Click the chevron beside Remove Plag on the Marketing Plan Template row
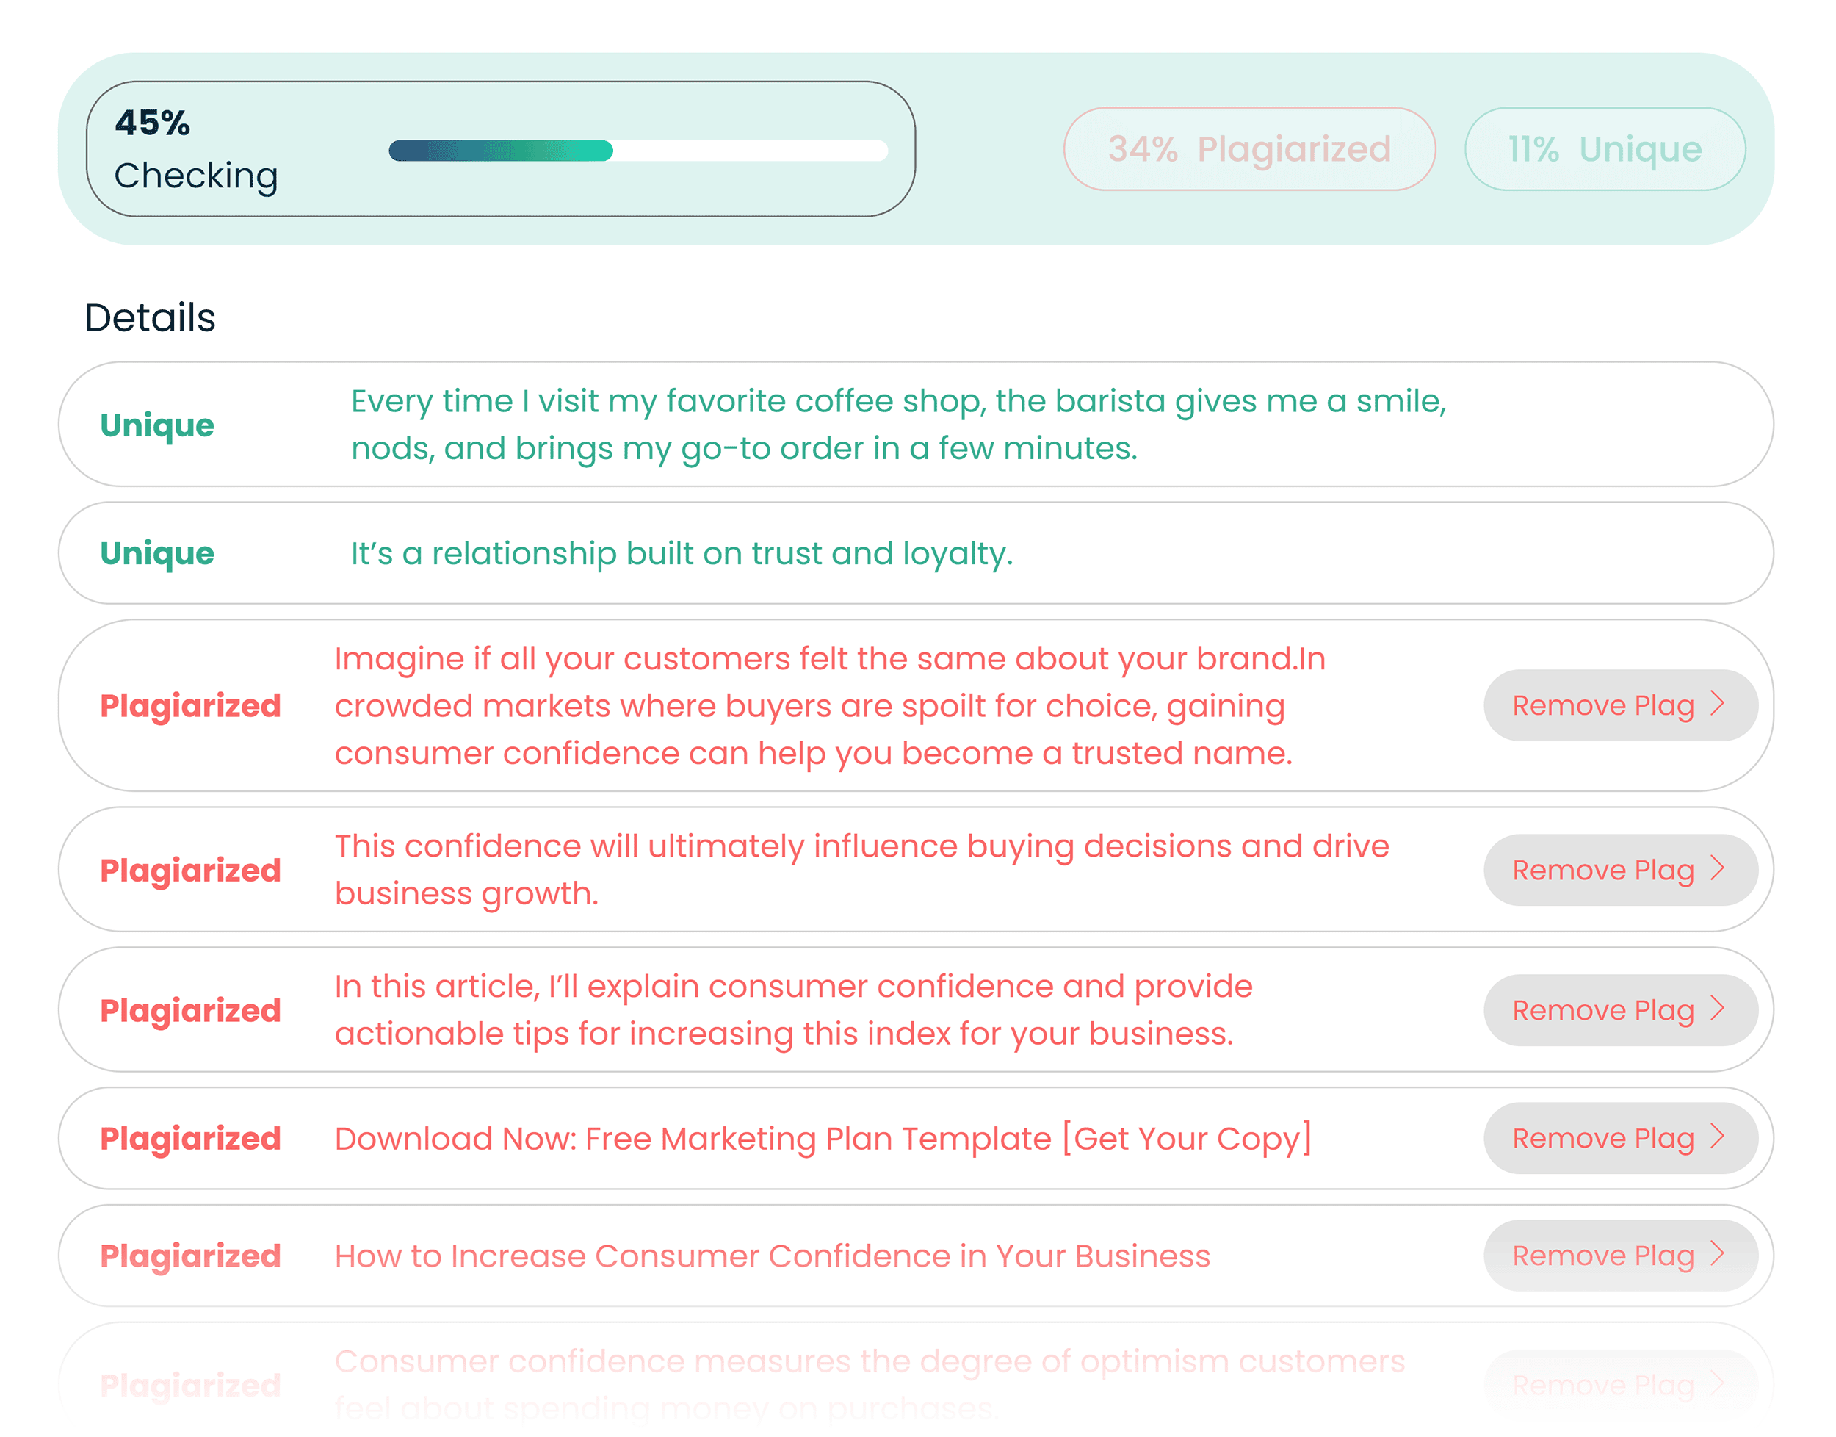The height and width of the screenshot is (1437, 1836). [1718, 1137]
